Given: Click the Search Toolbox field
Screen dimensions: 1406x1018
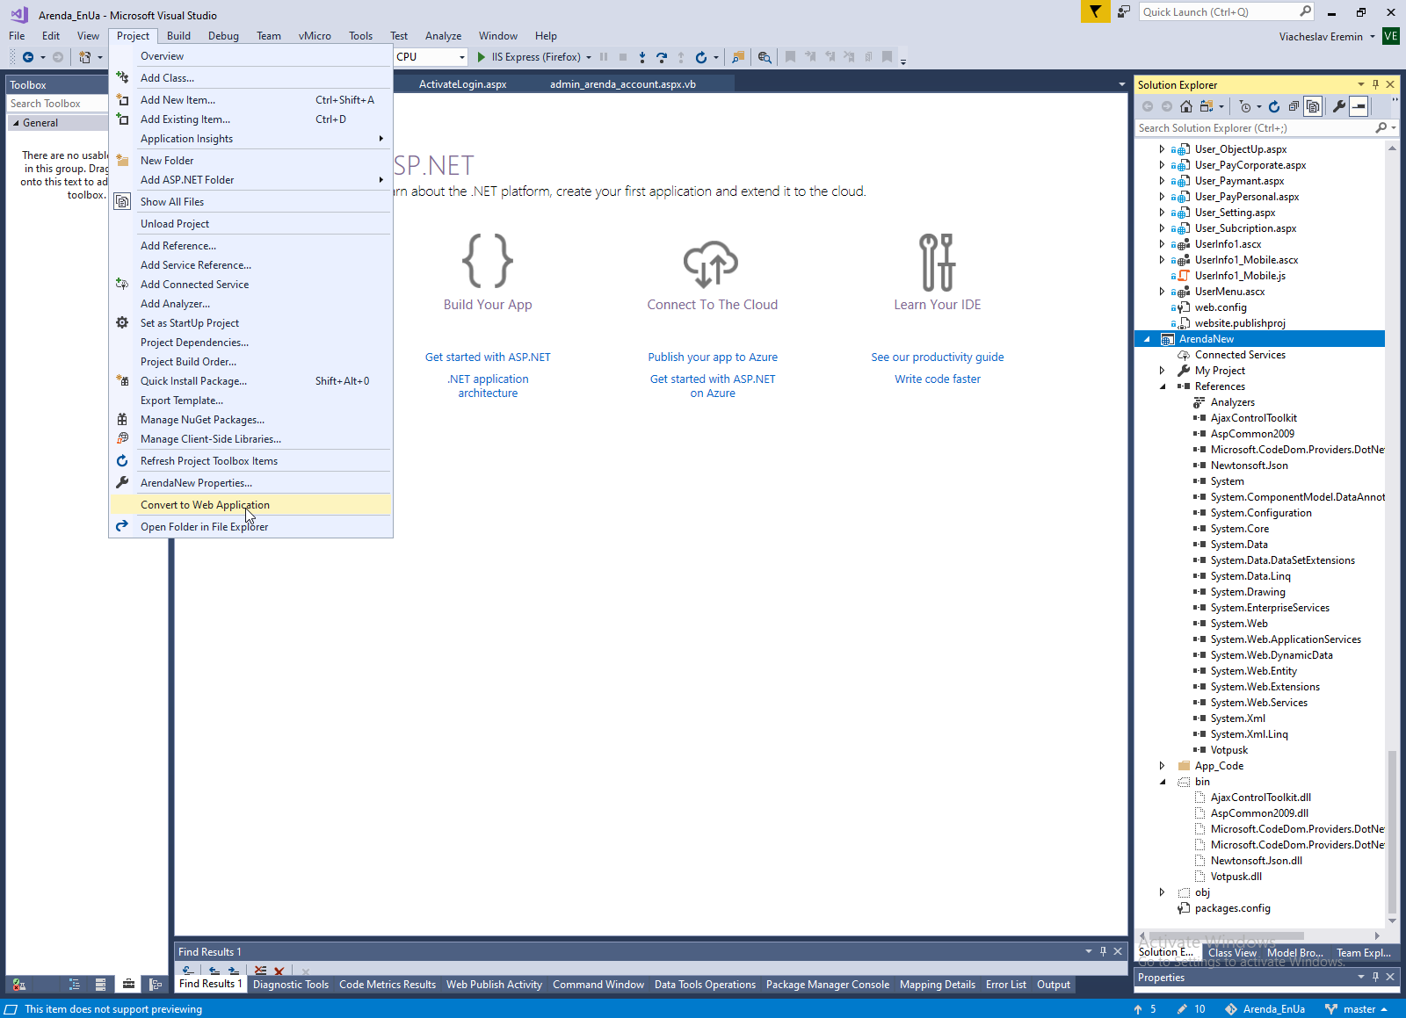Looking at the screenshot, I should pos(57,104).
